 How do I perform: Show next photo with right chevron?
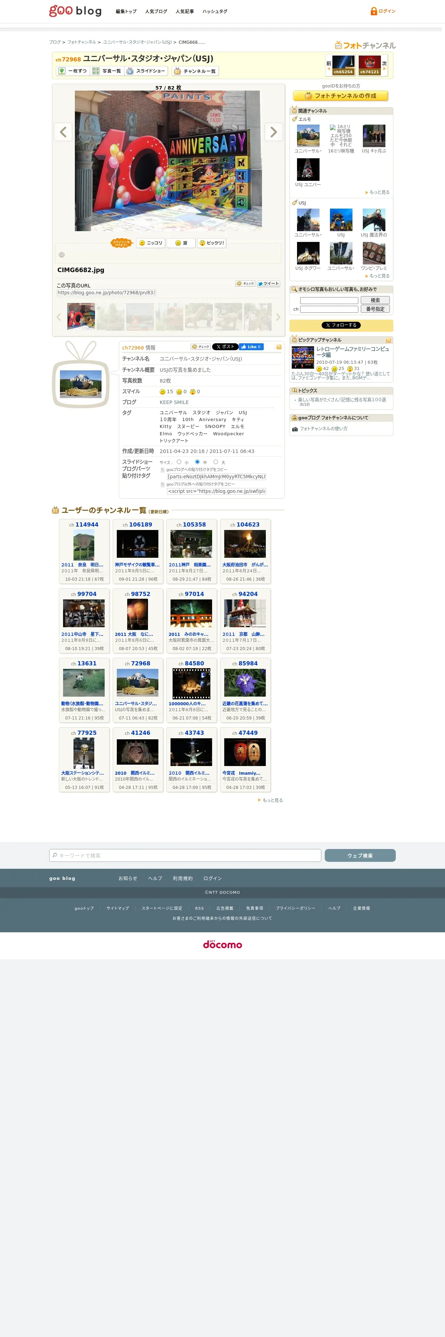tap(273, 132)
